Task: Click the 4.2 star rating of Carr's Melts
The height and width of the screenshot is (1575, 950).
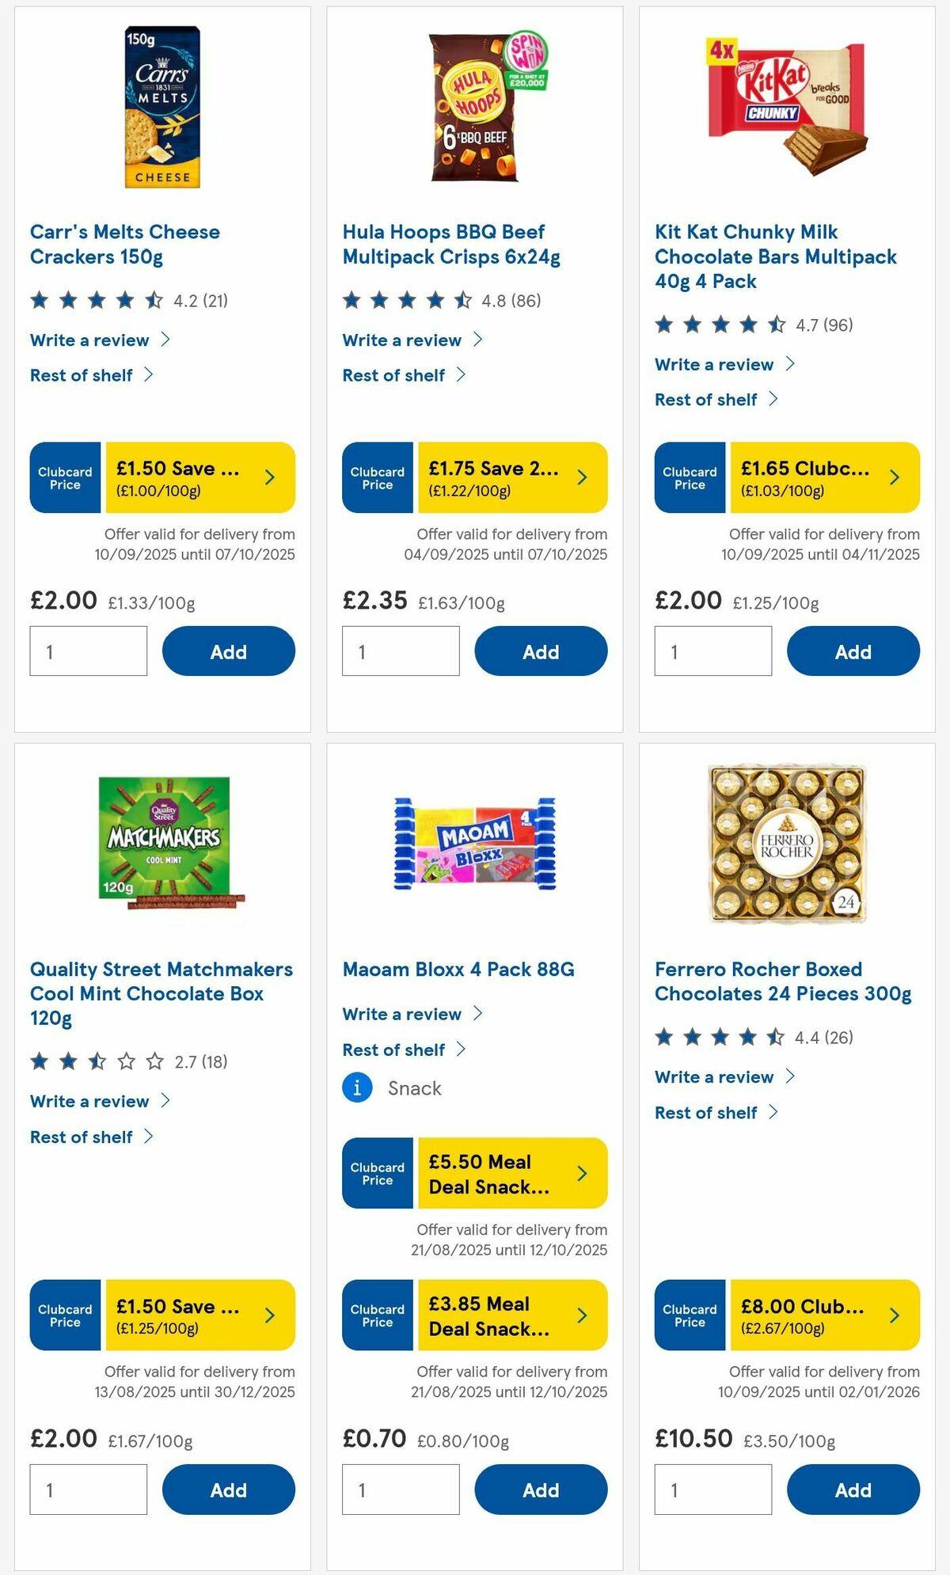Action: tap(130, 300)
